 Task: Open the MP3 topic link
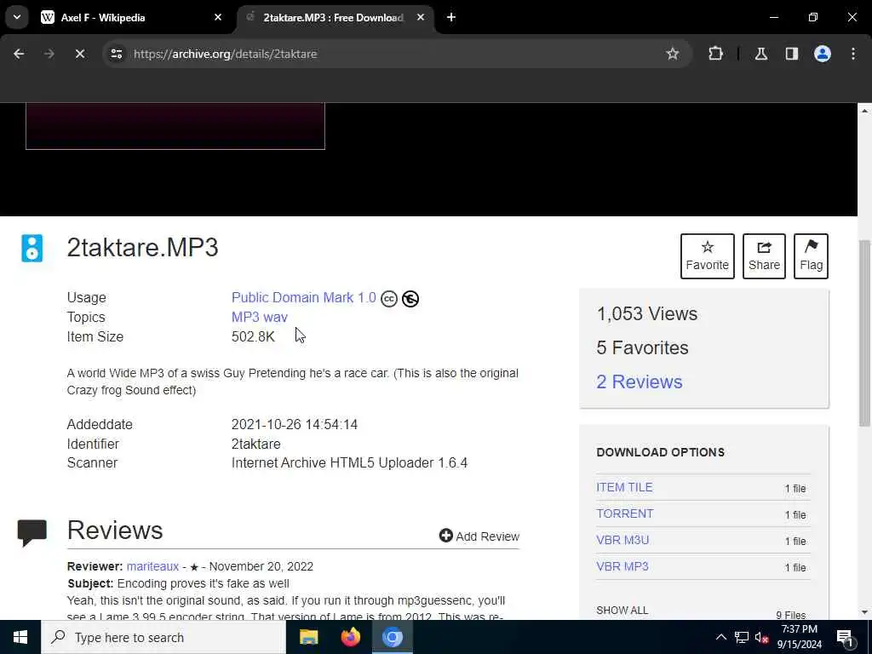[246, 317]
